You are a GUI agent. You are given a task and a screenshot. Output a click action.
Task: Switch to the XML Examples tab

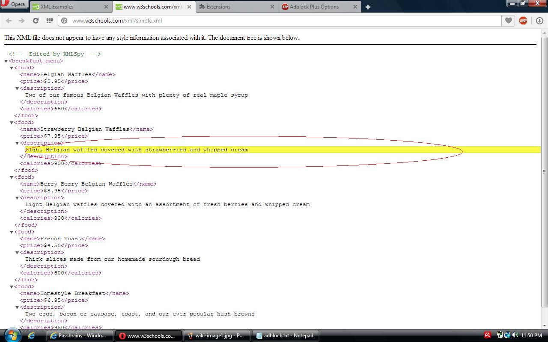tap(71, 7)
